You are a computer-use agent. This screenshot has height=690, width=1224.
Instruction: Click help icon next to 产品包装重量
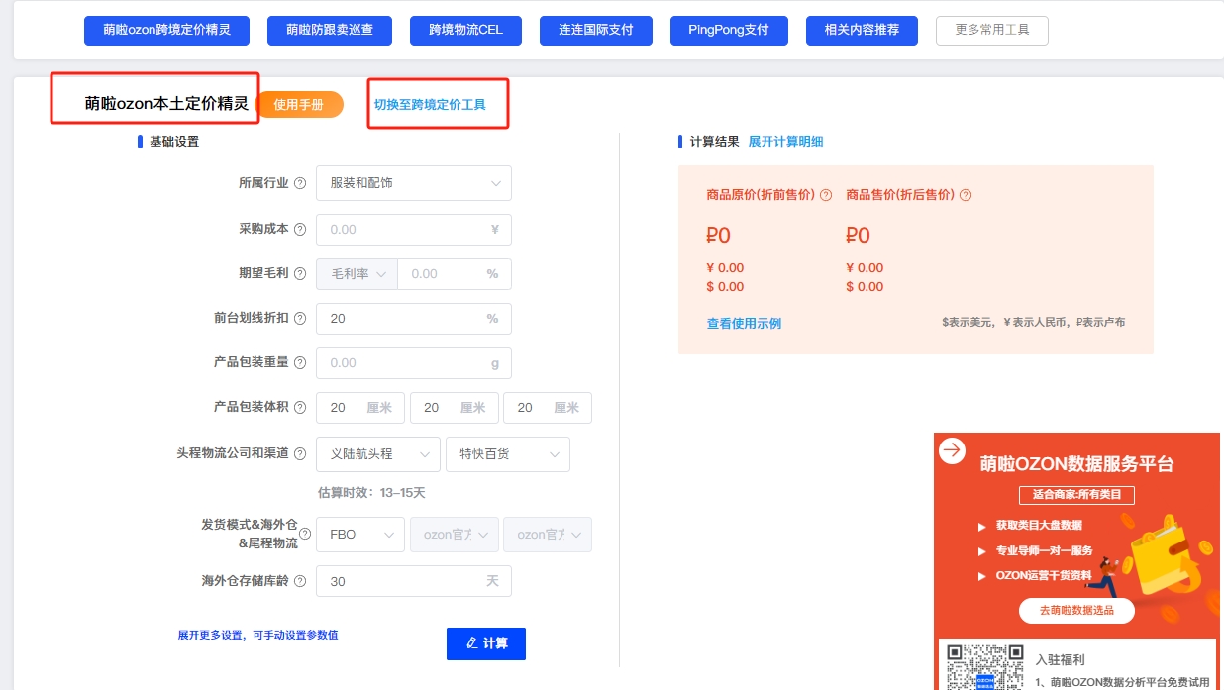300,362
